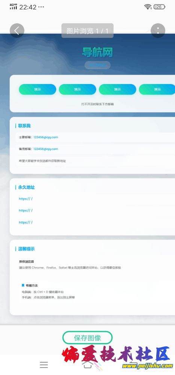Tap the back arrow in the image viewer
Viewport: 175px width, 375px height.
[x=17, y=31]
